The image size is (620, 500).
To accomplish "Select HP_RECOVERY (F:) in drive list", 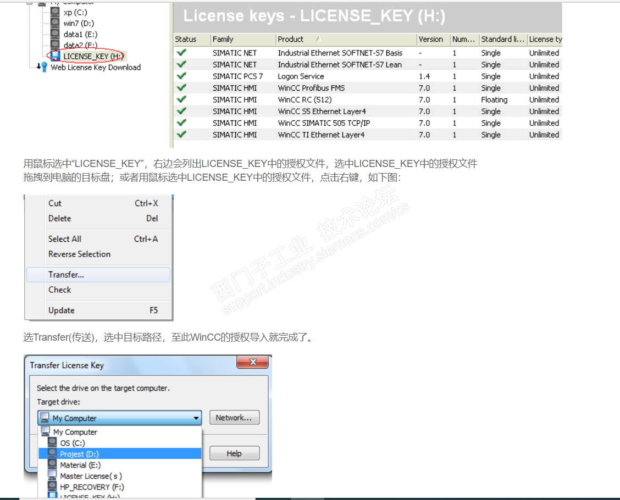I will click(120, 487).
